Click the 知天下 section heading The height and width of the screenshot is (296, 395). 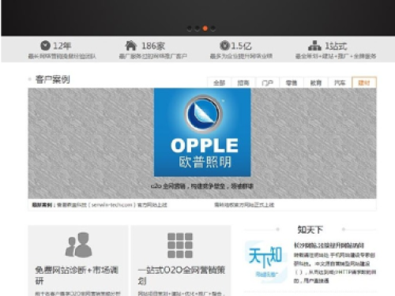(x=310, y=230)
